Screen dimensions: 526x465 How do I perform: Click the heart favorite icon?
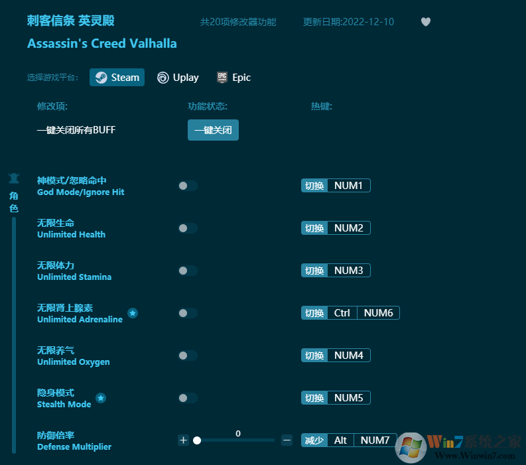pyautogui.click(x=426, y=22)
